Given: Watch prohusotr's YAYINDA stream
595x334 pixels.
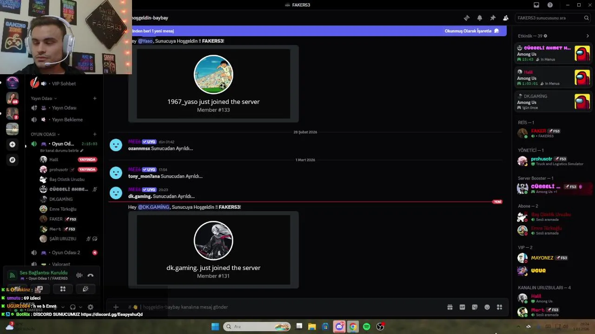Looking at the screenshot, I should click(x=87, y=170).
